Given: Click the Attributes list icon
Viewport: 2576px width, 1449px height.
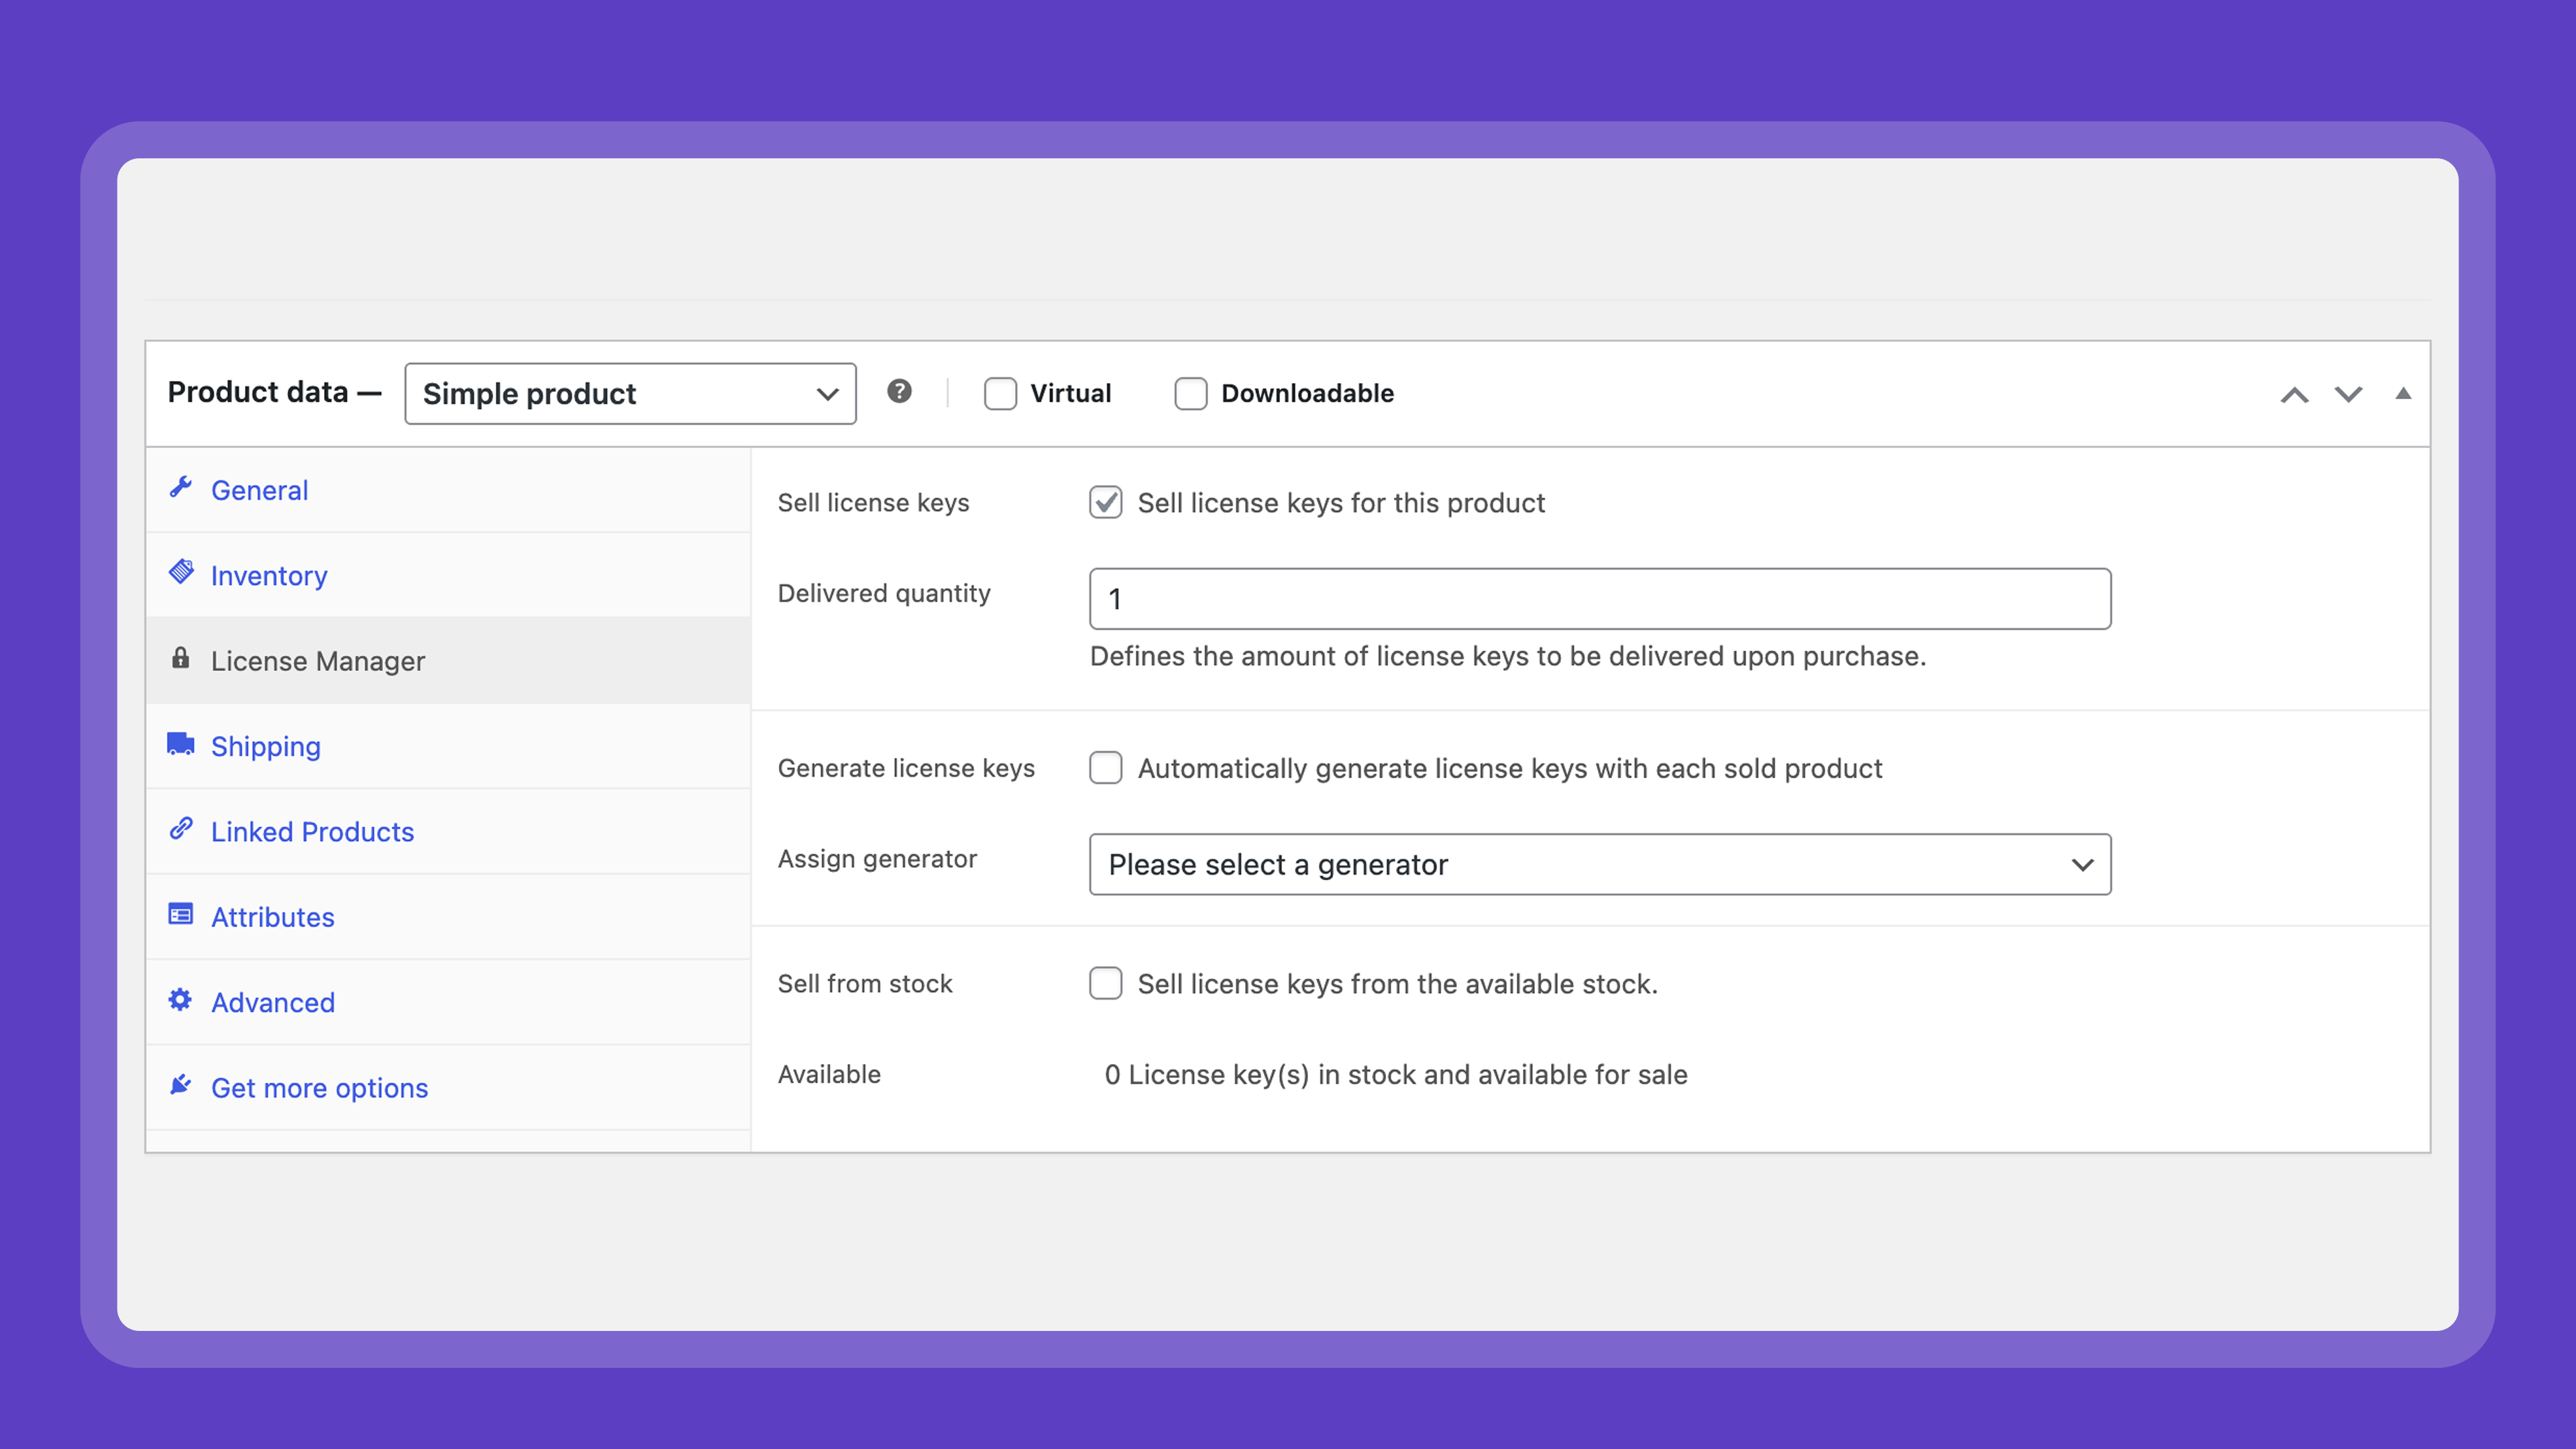Looking at the screenshot, I should [180, 915].
